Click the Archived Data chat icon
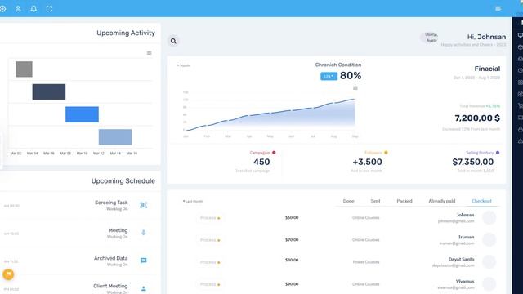 click(144, 261)
